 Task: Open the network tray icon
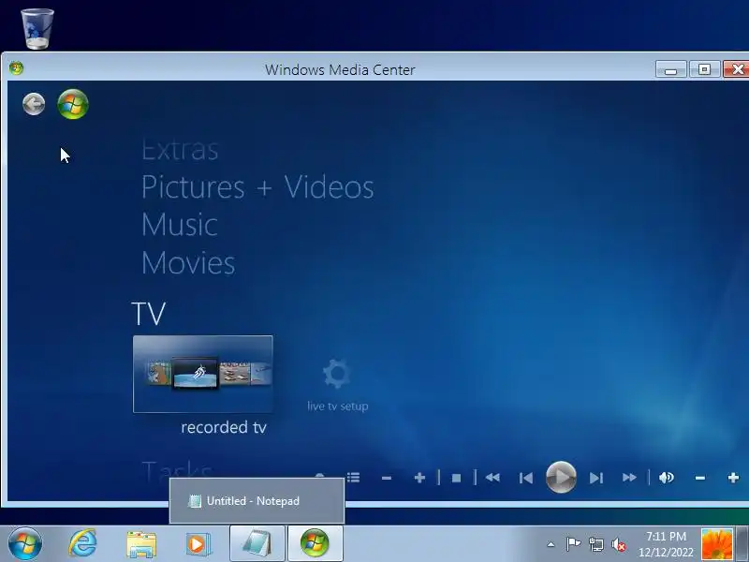click(x=595, y=544)
